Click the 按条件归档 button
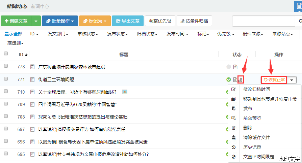Viewport: 302px width, 163px height. [194, 21]
